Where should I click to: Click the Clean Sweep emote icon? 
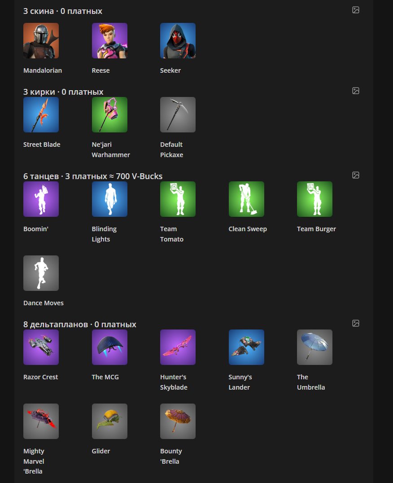point(246,199)
